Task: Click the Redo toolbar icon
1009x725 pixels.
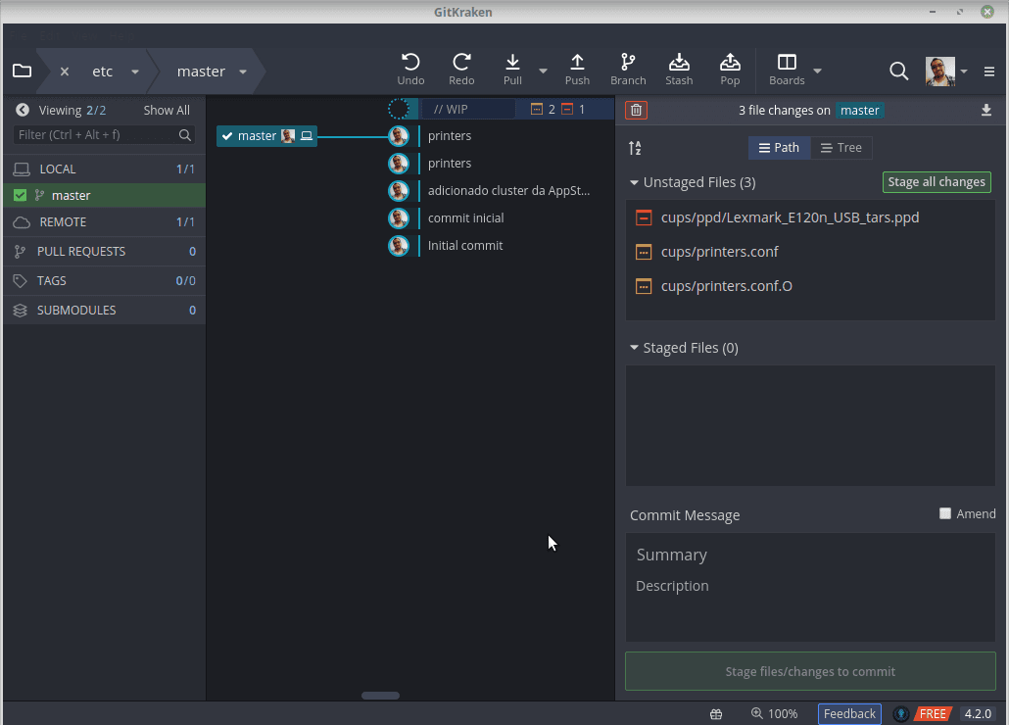Action: [461, 63]
